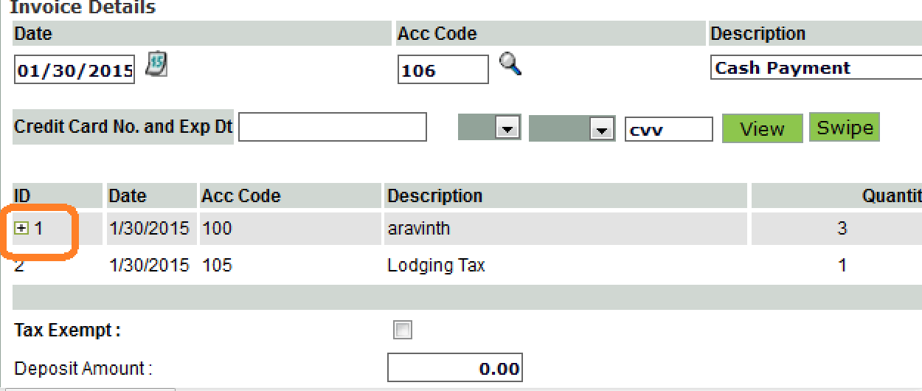Select the Deposit Amount field
The height and width of the screenshot is (391, 922).
[x=455, y=367]
